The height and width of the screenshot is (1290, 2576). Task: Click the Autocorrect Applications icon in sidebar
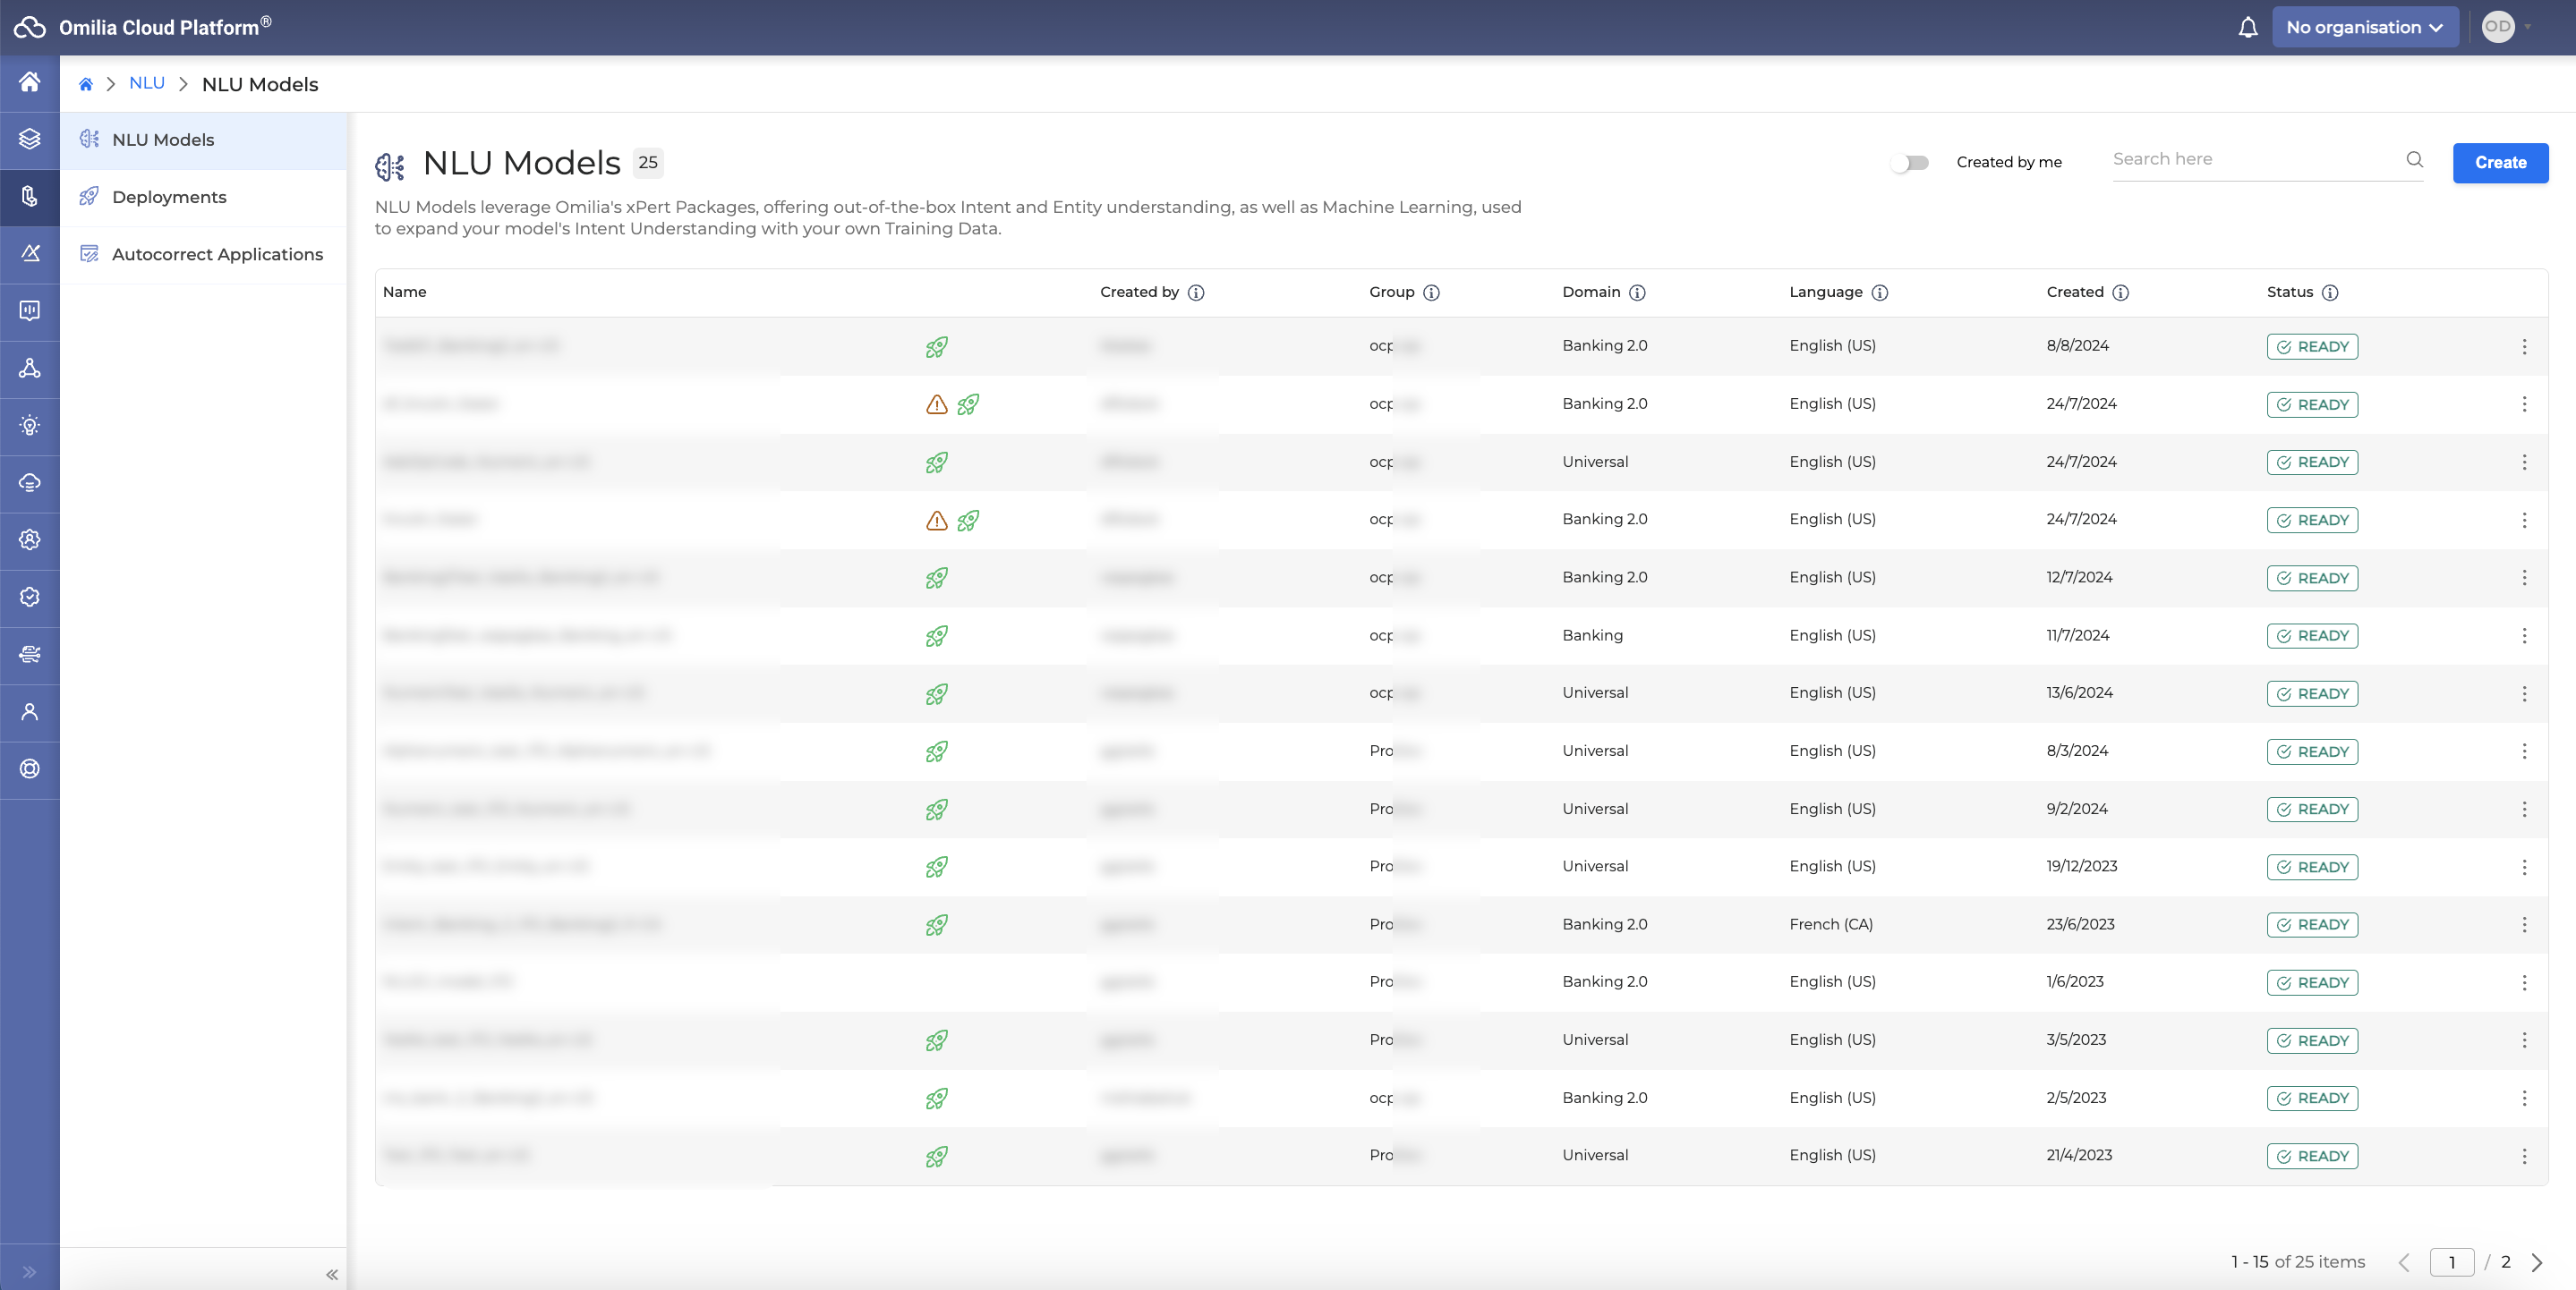[90, 253]
